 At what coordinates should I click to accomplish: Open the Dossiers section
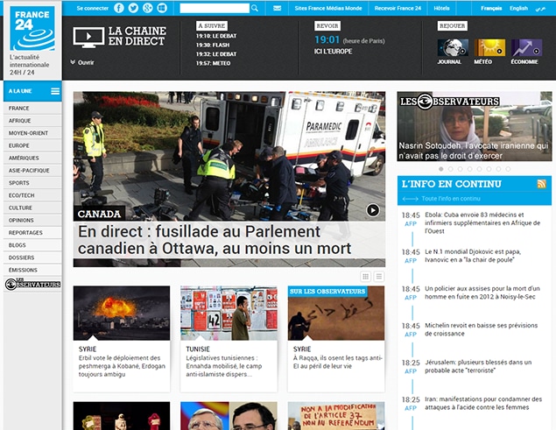[x=32, y=257]
